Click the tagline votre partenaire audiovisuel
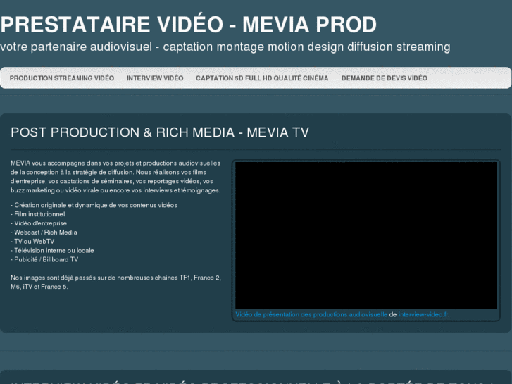 (x=225, y=47)
